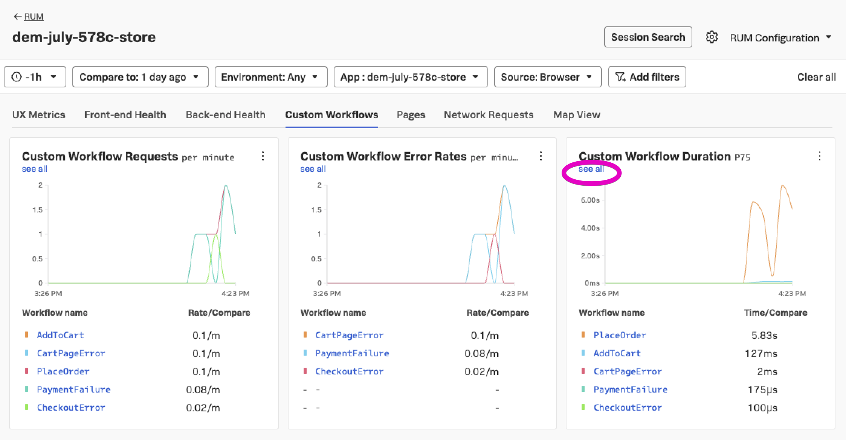Open AddToCart in the Duration list

pyautogui.click(x=617, y=353)
